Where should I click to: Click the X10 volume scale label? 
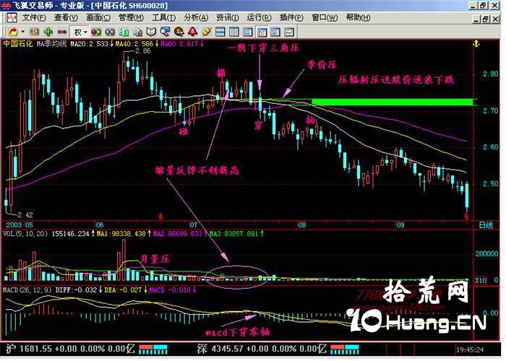coord(481,280)
